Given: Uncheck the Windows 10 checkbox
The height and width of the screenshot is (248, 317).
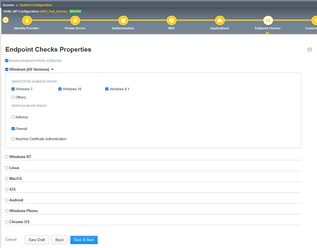Looking at the screenshot, I should click(x=60, y=89).
